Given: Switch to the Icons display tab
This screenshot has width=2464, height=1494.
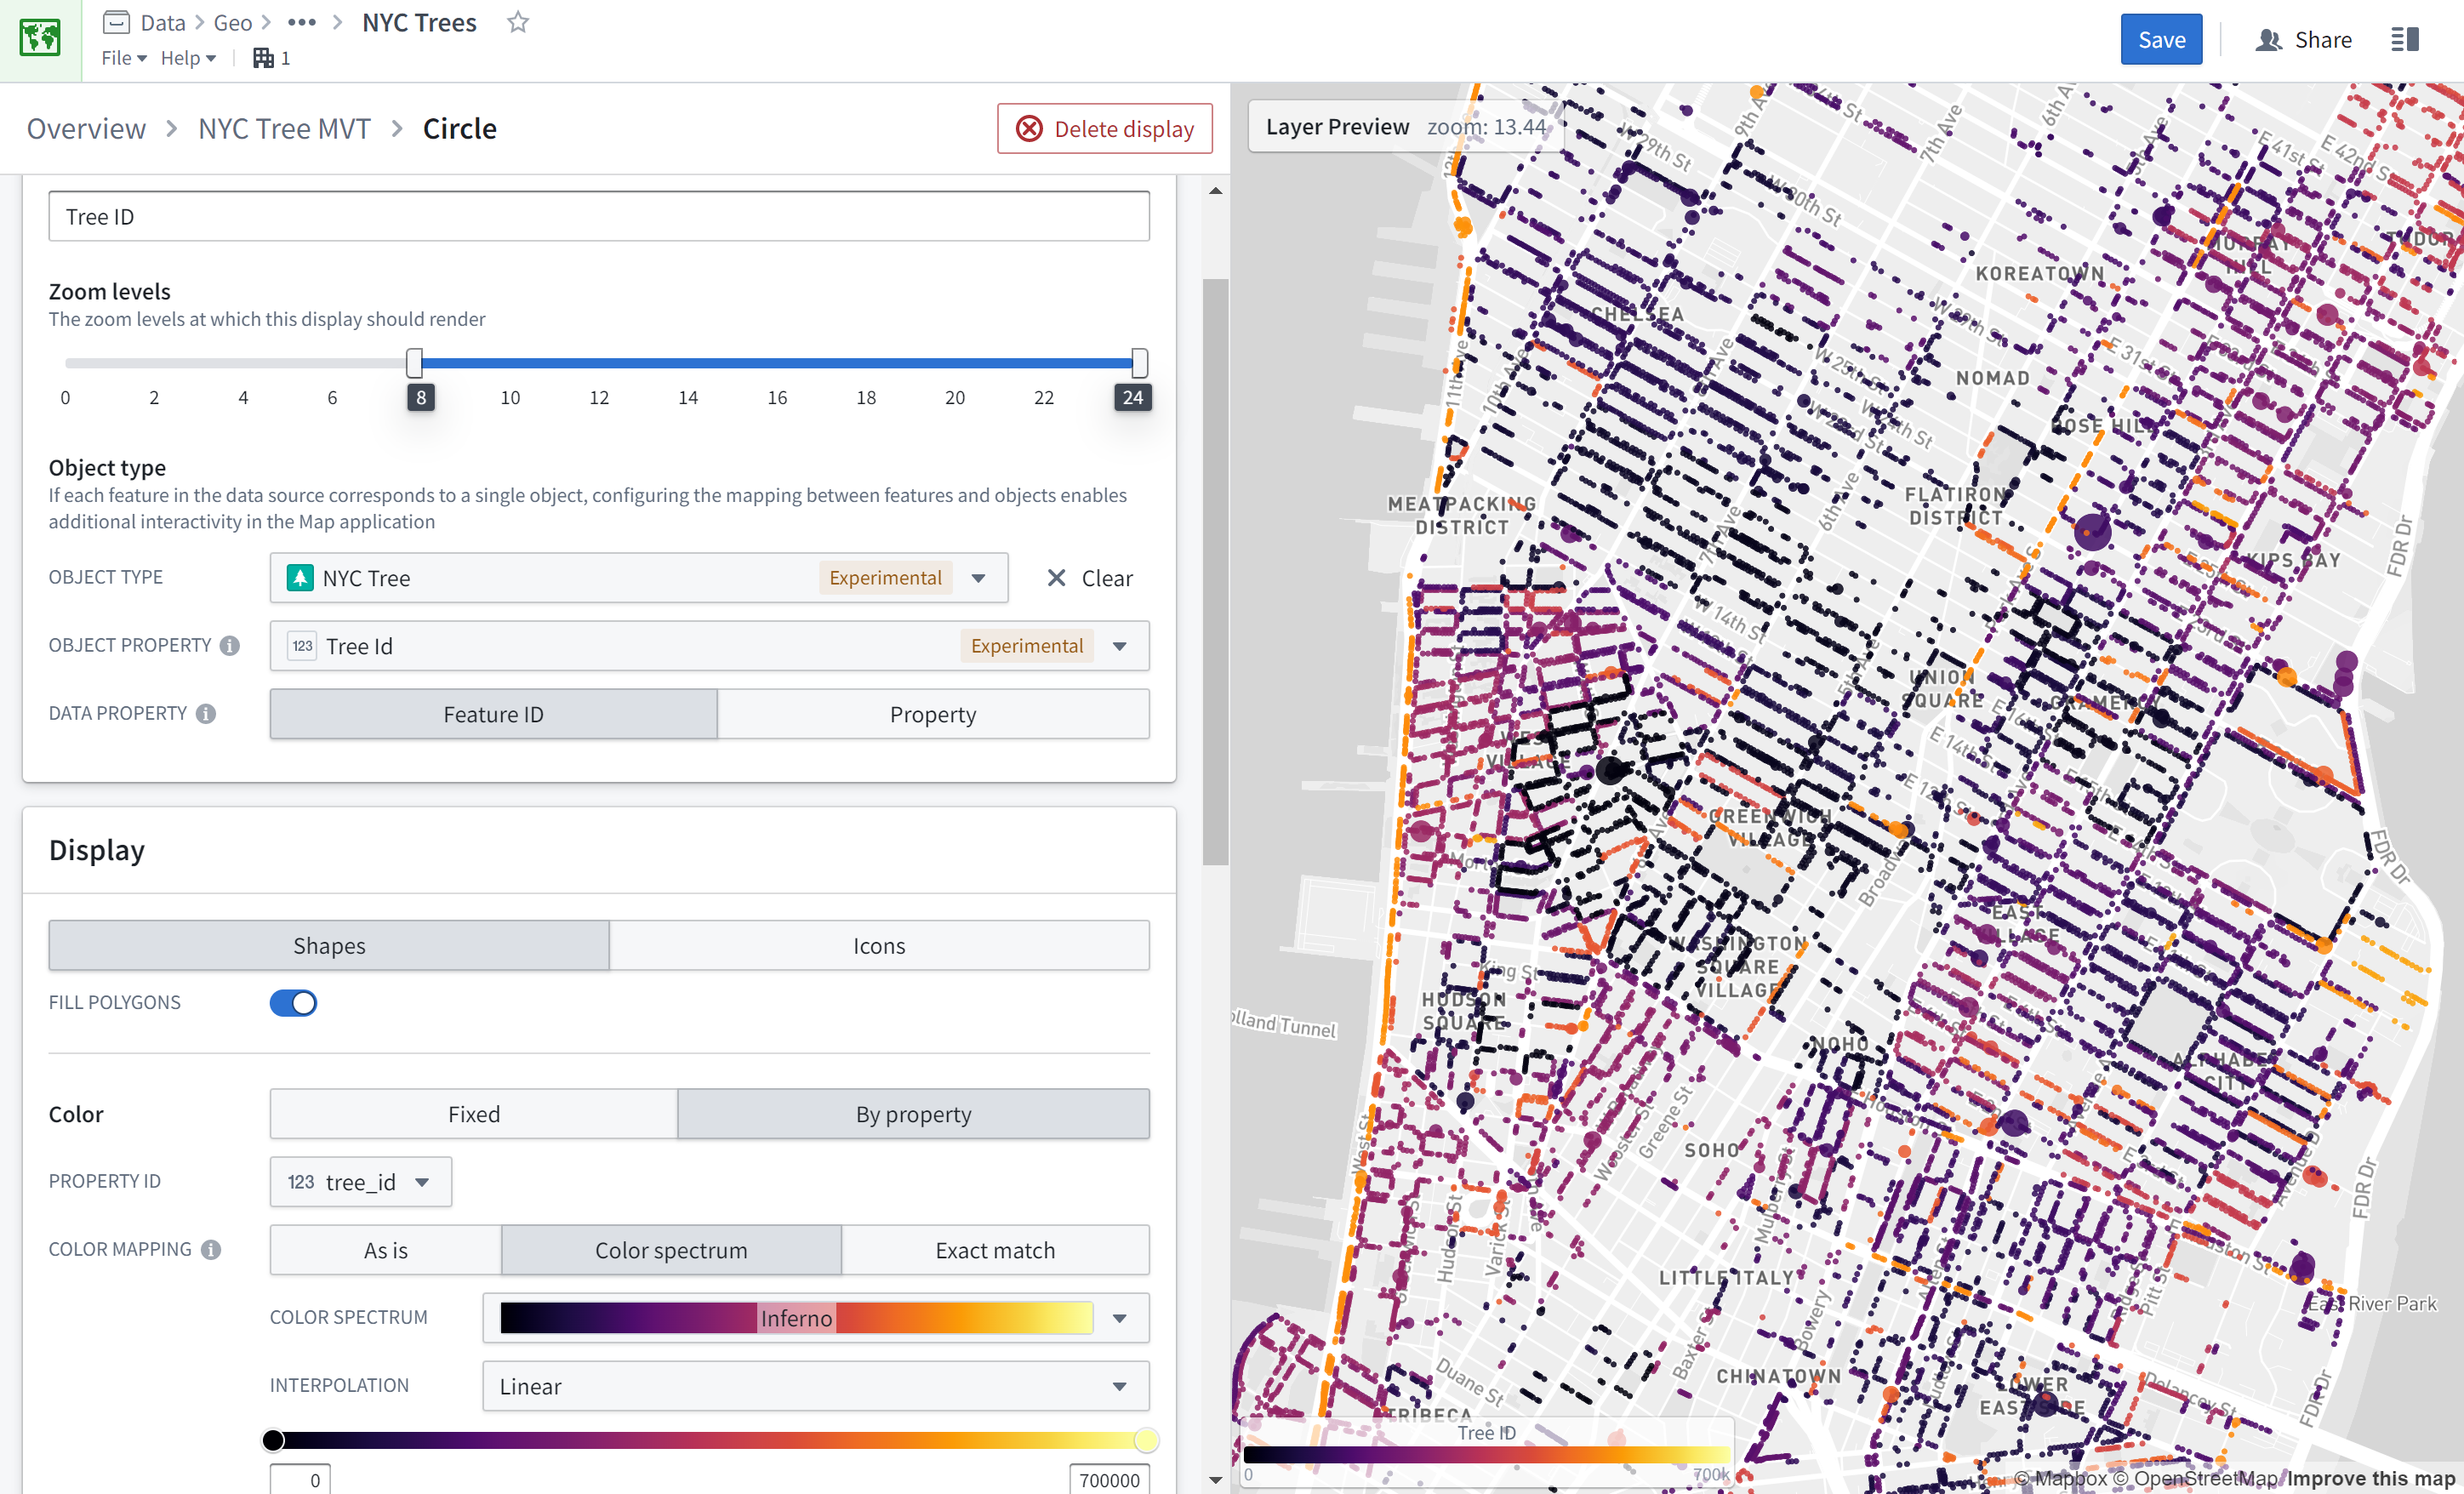Looking at the screenshot, I should (x=879, y=946).
